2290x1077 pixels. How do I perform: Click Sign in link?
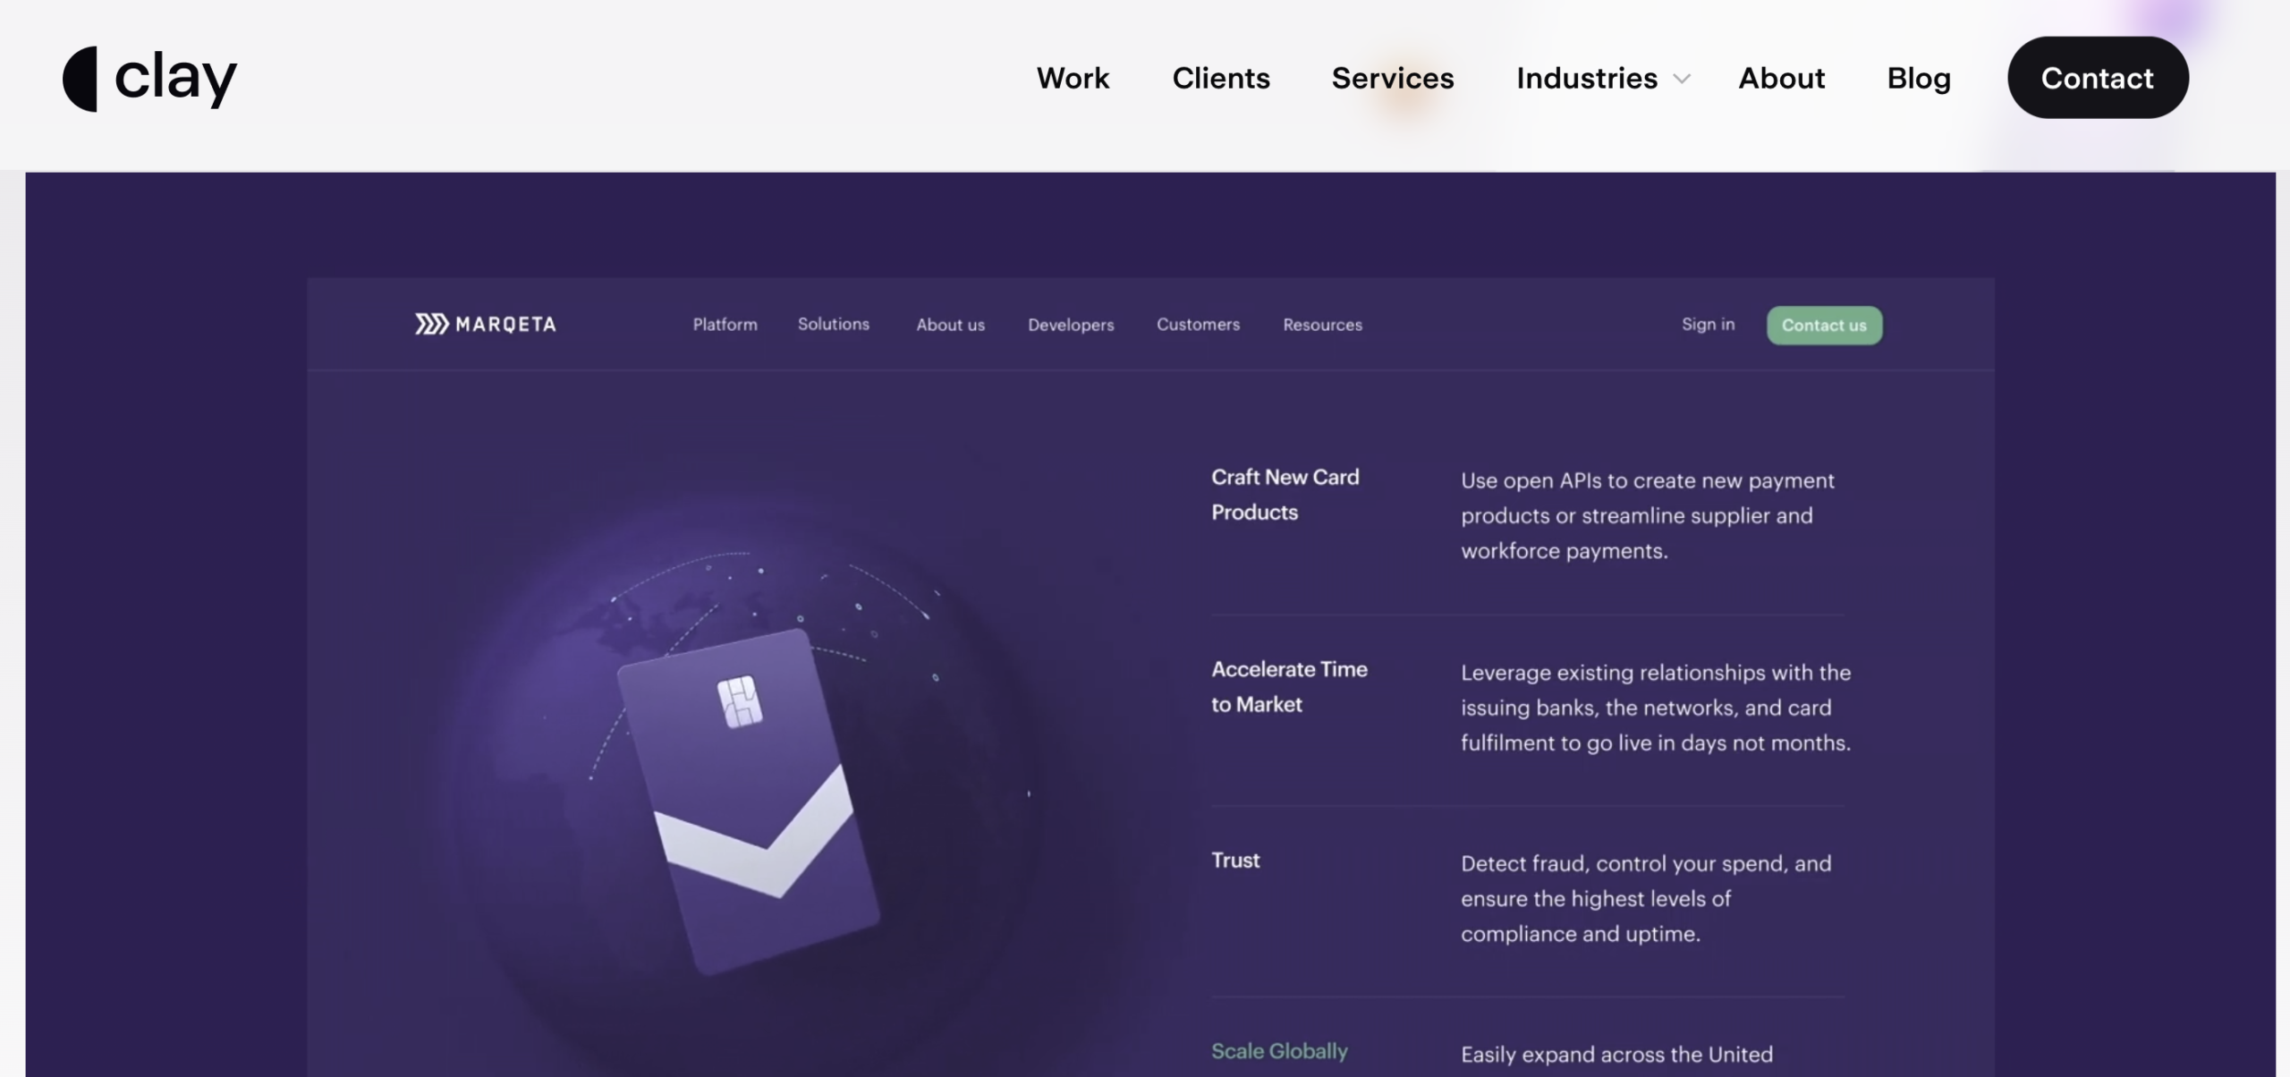1708,324
